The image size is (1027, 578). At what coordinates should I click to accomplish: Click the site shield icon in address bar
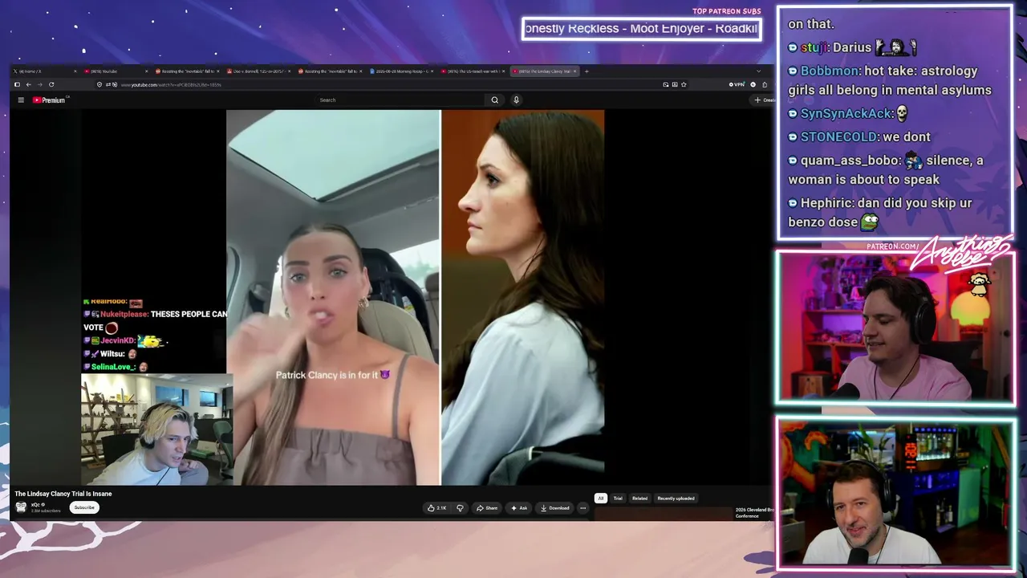coord(99,84)
